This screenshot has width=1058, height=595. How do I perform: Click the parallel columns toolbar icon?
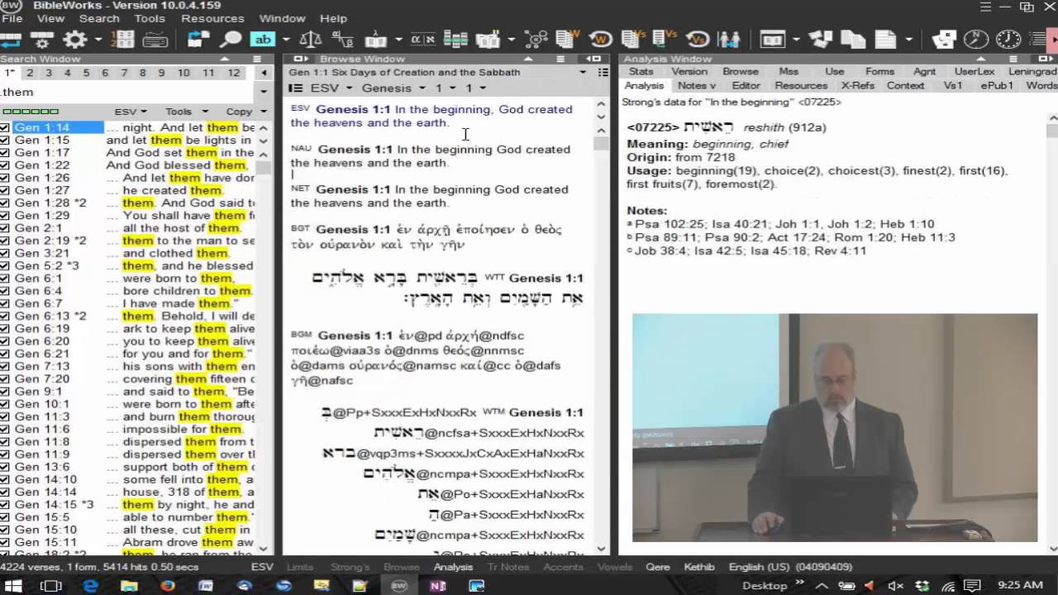[x=455, y=39]
